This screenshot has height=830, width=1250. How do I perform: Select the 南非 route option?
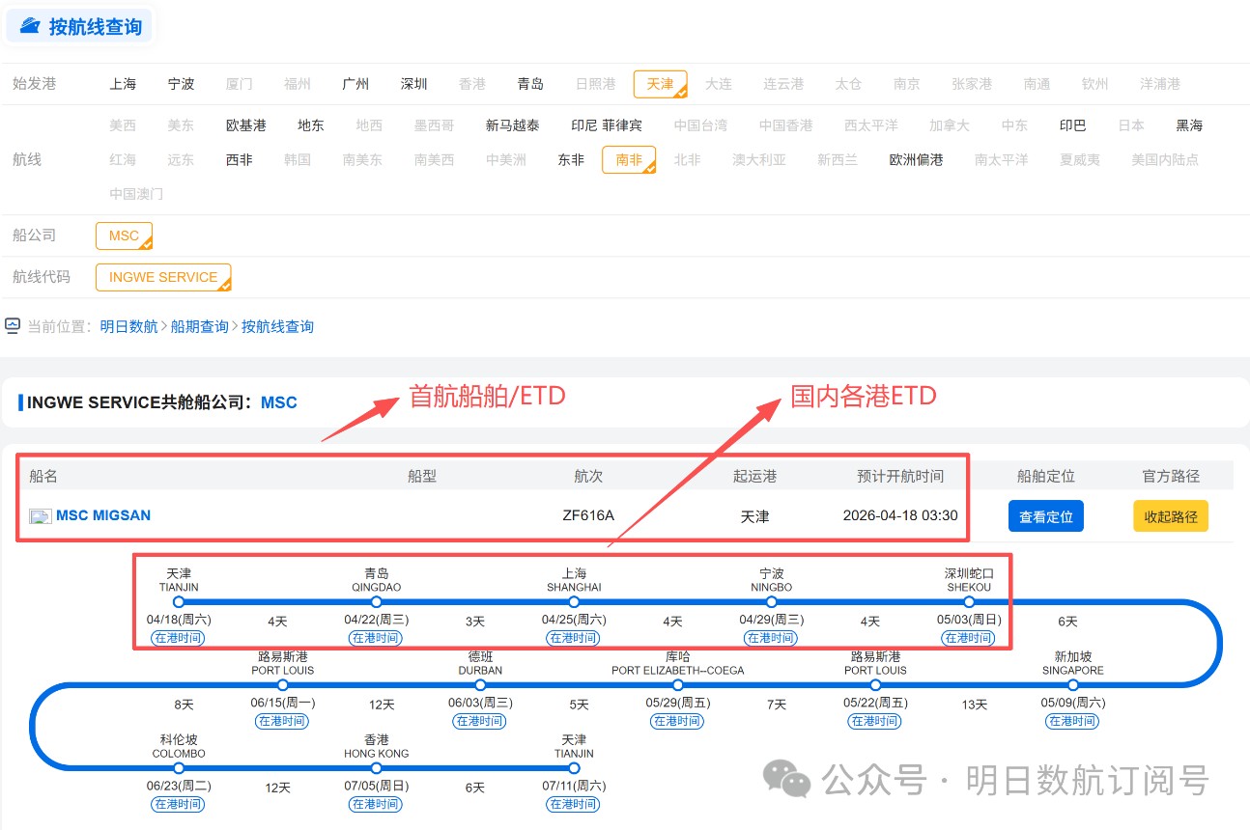click(x=628, y=159)
